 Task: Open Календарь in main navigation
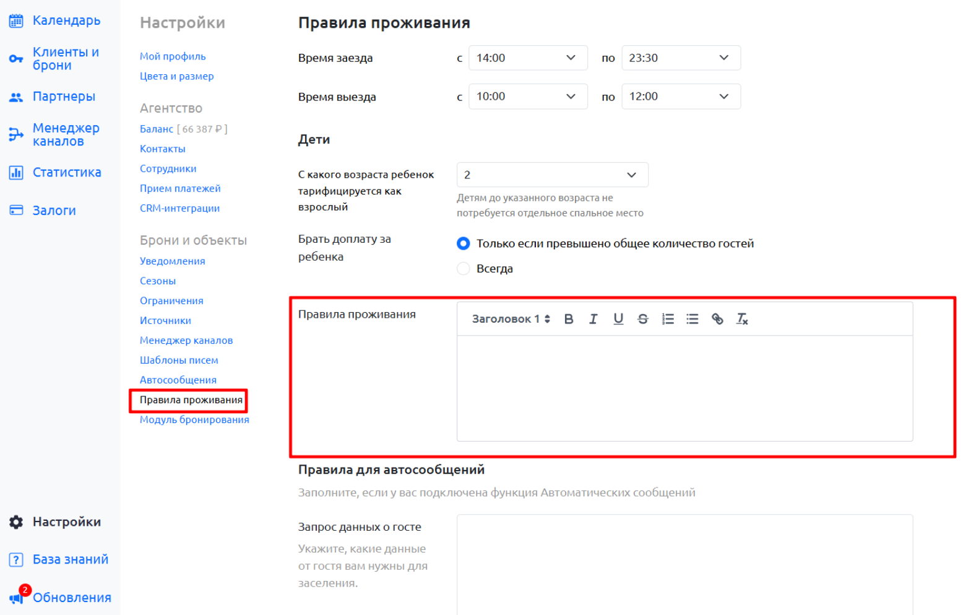(x=66, y=20)
